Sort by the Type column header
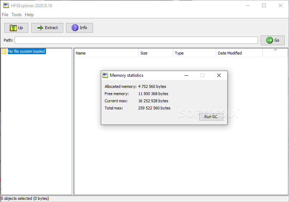289x202 pixels. 195,53
